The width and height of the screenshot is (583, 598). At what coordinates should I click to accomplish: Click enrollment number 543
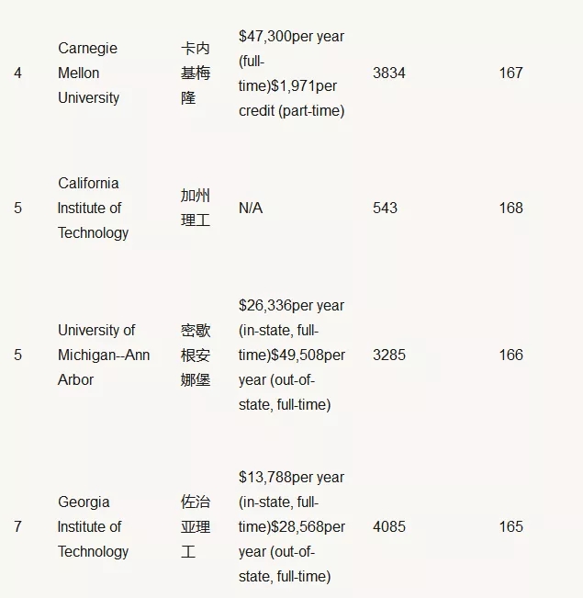(385, 208)
